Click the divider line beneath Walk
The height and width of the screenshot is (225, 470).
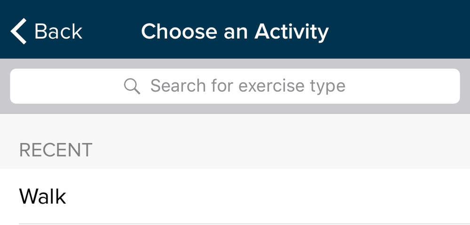coord(244,224)
